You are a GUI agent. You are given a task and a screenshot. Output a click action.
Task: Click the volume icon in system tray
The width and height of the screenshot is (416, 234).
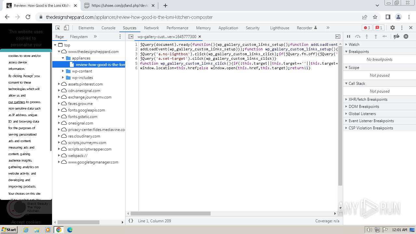[x=369, y=230]
